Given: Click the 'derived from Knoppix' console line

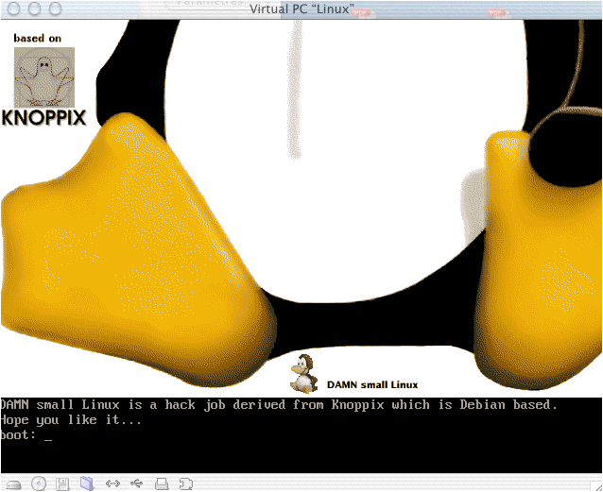Looking at the screenshot, I should [279, 405].
